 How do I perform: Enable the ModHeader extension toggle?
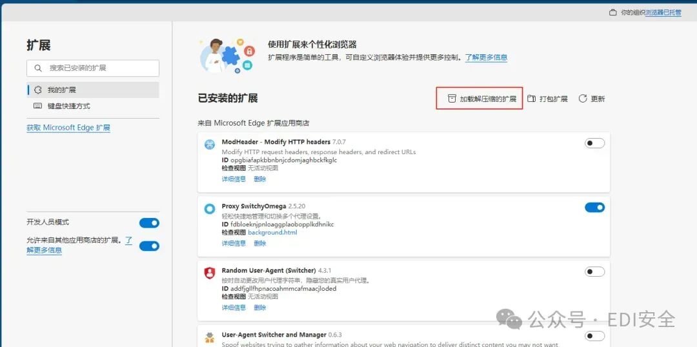pos(595,143)
